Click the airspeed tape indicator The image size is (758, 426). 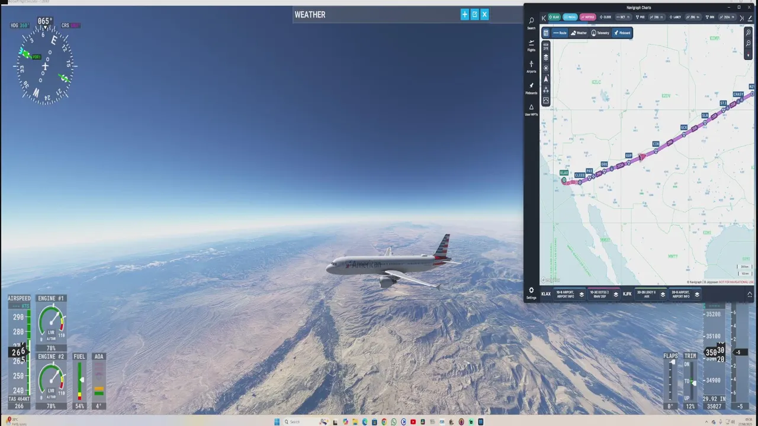20,352
